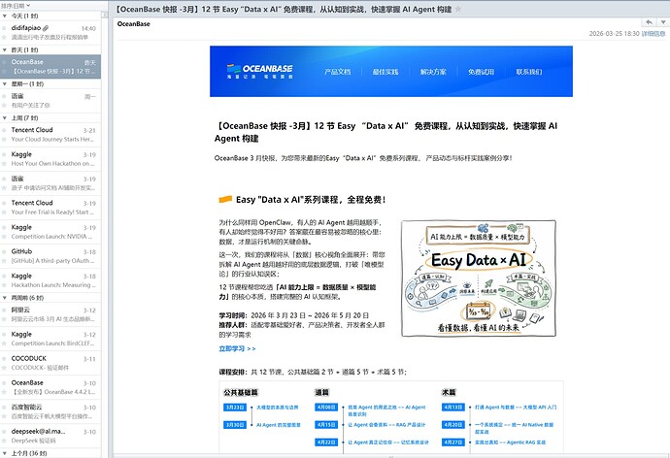Open the 4月08日 Agent course link

386,410
